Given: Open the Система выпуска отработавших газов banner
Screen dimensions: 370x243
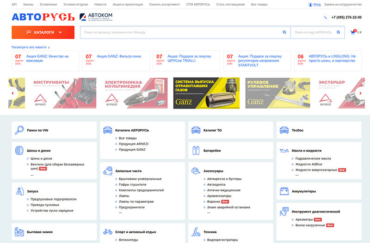Looking at the screenshot, I should (x=206, y=93).
